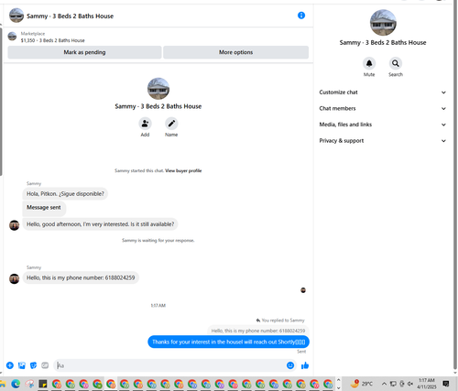This screenshot has height=391, width=458.
Task: Edit chat name with pencil icon
Action: (171, 124)
